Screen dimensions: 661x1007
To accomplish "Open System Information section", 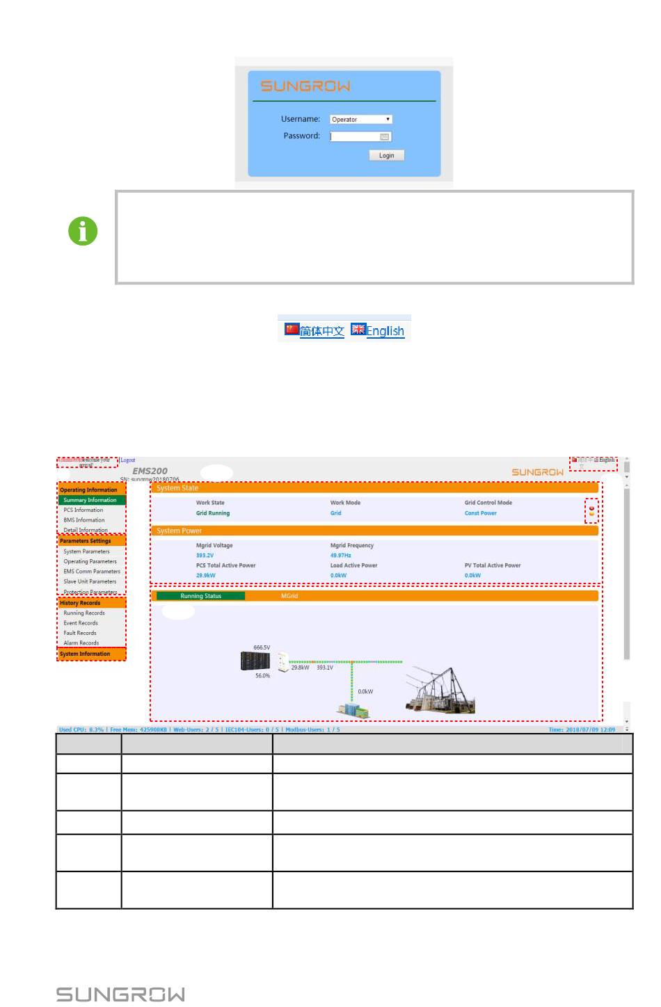I will (92, 654).
